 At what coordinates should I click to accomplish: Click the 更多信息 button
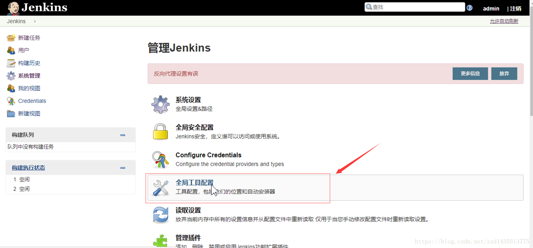[470, 74]
